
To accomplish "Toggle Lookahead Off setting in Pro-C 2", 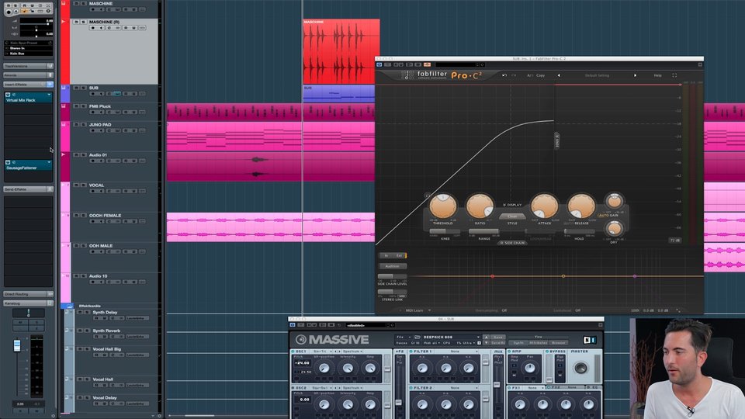I will click(577, 310).
